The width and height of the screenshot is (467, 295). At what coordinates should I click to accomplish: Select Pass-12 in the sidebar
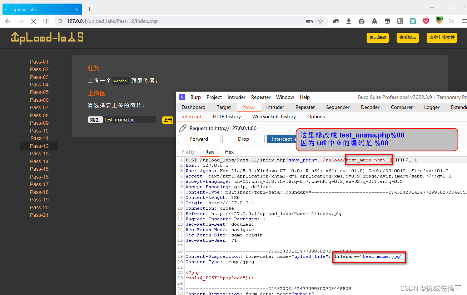(x=39, y=146)
